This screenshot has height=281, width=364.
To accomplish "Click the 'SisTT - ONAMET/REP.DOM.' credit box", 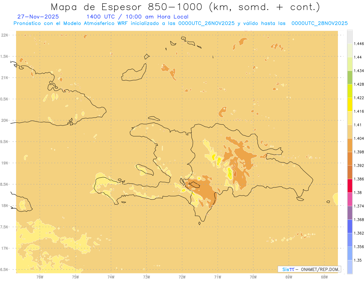I will (x=309, y=269).
